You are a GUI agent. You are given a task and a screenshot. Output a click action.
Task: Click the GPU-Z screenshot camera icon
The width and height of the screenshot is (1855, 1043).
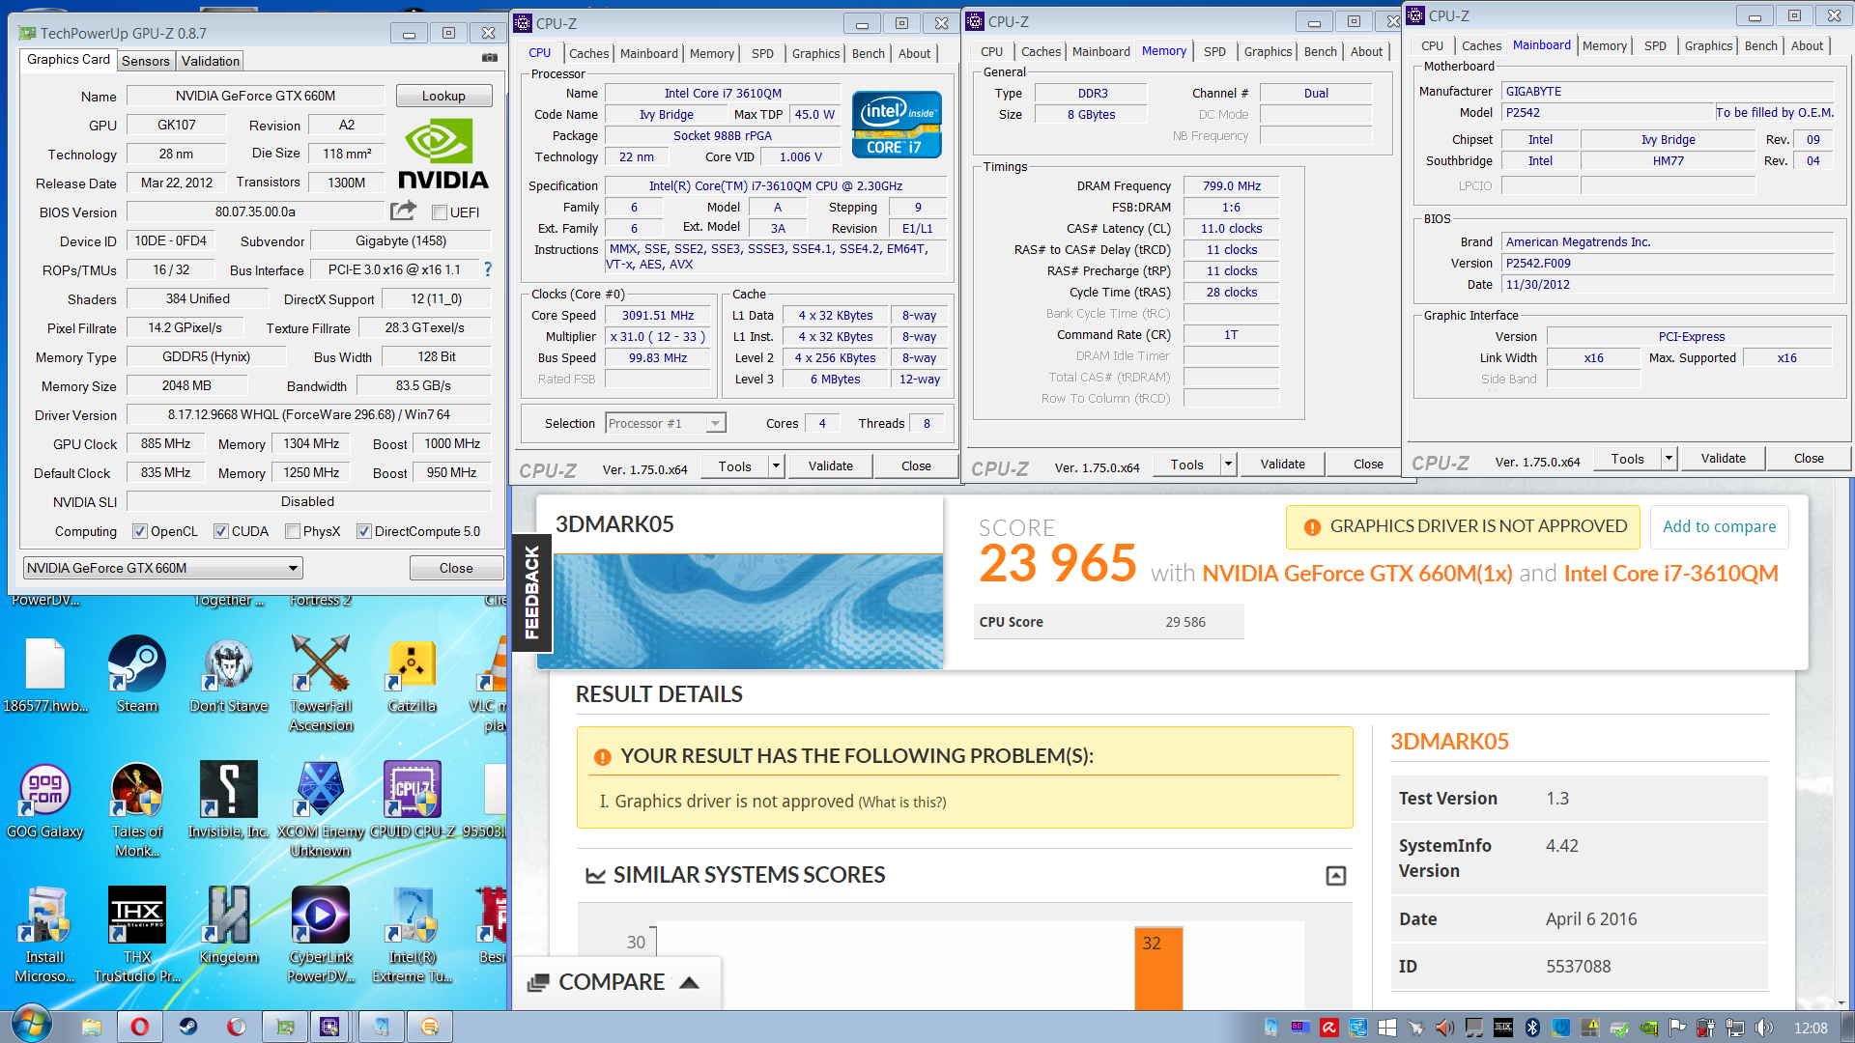490,58
